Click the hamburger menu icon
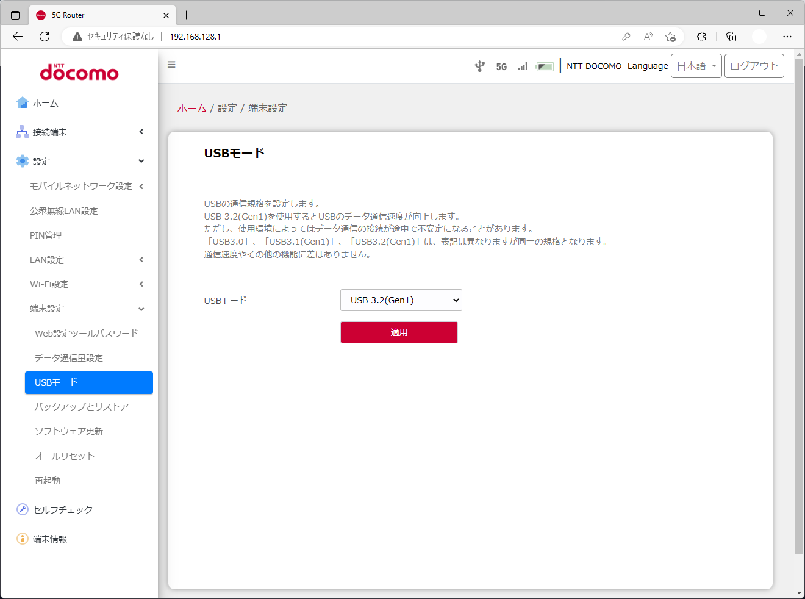The image size is (805, 599). pos(171,65)
